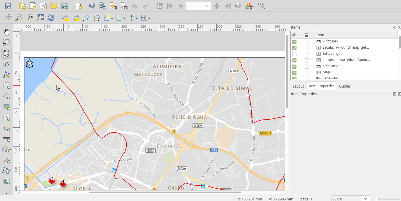Expand the Align Items dropdown arrow
The image size is (401, 201).
pos(125,18)
